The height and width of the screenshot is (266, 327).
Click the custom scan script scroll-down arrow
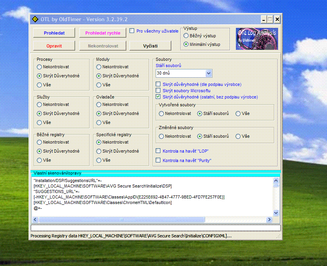coord(276,213)
